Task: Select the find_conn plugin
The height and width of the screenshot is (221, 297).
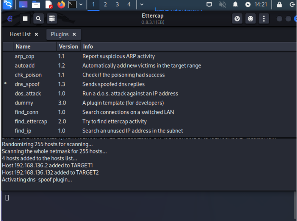Action: pos(149,112)
